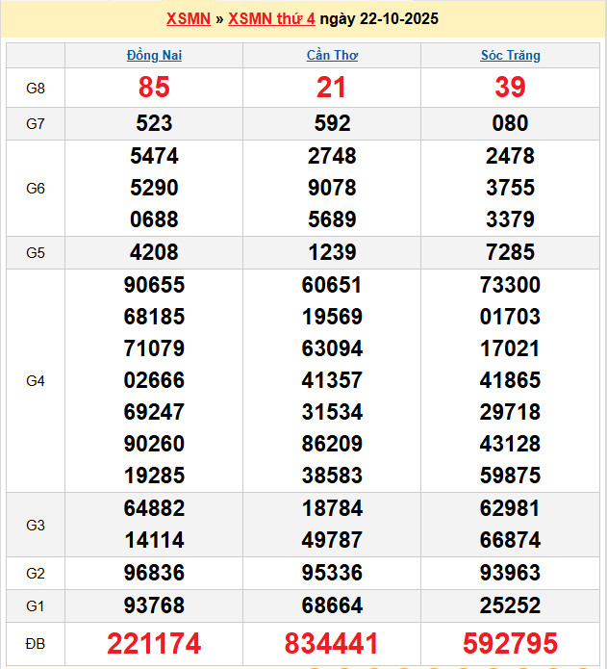Click the G8 result 85 for Đồng Nai
The width and height of the screenshot is (607, 669).
(x=154, y=88)
